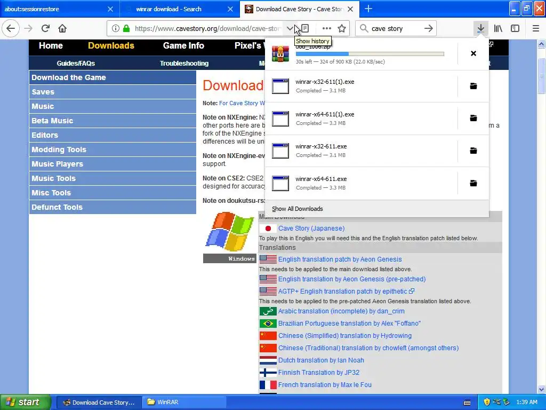Close the about:sessionrestore tab
The width and height of the screenshot is (546, 410).
coord(110,9)
